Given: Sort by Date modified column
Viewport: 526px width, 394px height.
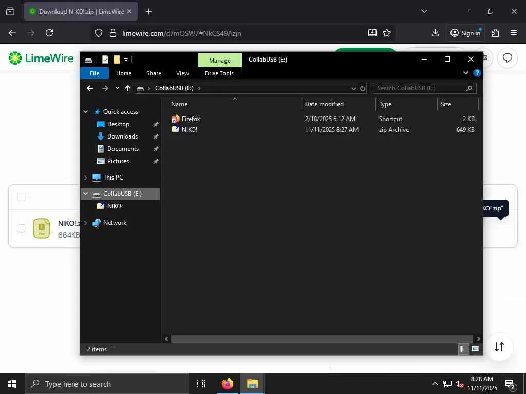Looking at the screenshot, I should (x=339, y=104).
